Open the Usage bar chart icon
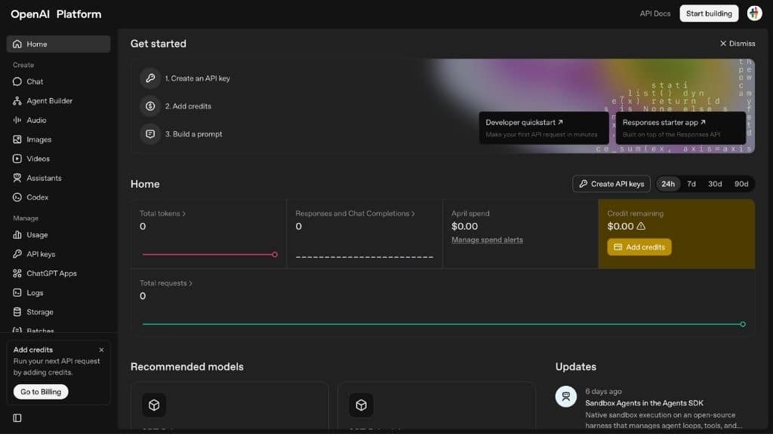Screen dimensions: 773x437 click(17, 235)
